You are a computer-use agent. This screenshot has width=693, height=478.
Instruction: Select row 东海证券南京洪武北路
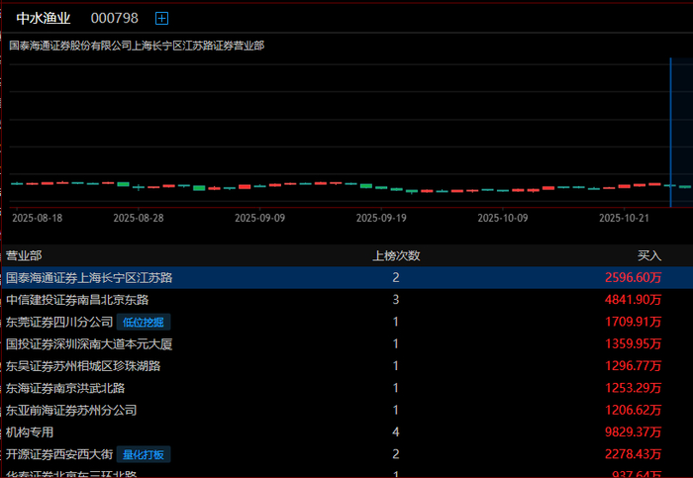point(347,388)
